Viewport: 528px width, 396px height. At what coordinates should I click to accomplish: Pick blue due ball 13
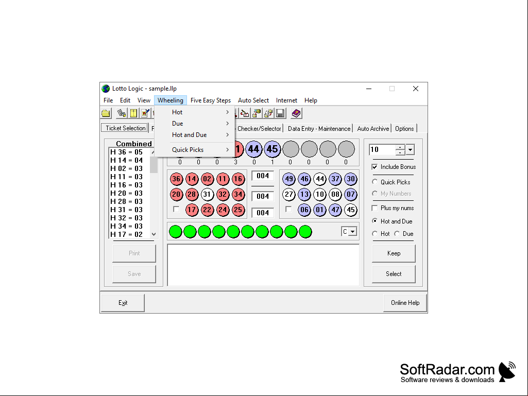coord(304,194)
